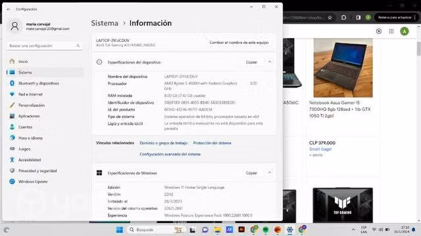The width and height of the screenshot is (421, 236).
Task: Open Dominio o grupo de trabajo link
Action: point(164,143)
